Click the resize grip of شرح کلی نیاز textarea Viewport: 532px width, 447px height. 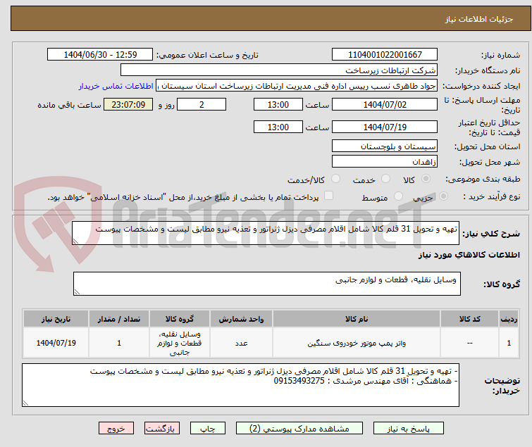(x=75, y=241)
